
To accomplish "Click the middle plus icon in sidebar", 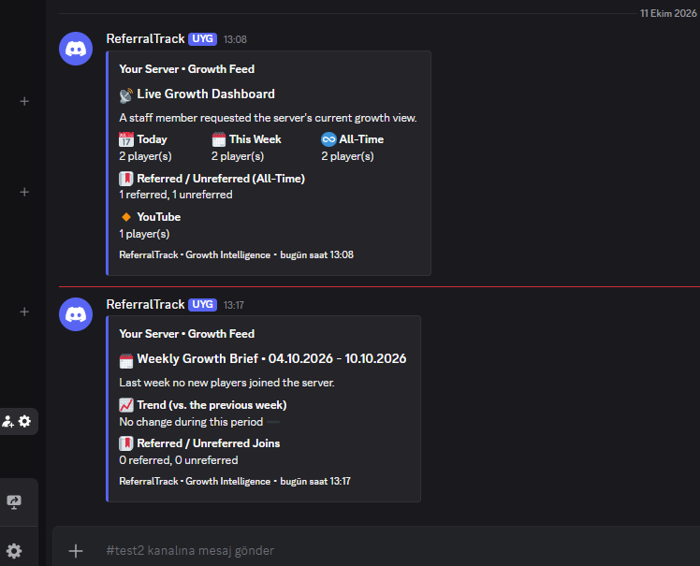I will [x=24, y=192].
